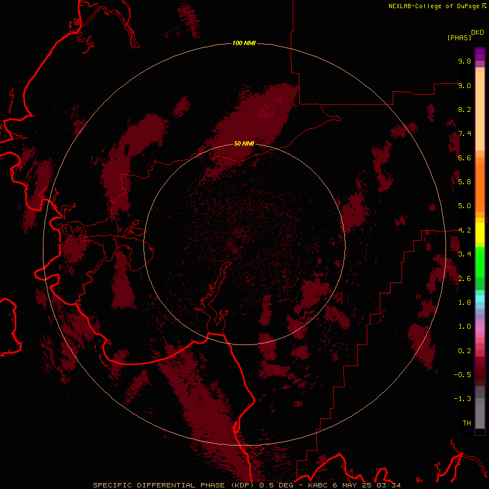The image size is (489, 489).
Task: Pick the peach color band near 8.2
Action: click(480, 111)
